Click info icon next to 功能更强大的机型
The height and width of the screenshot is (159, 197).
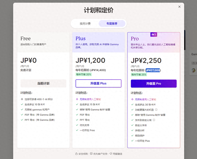(156, 110)
